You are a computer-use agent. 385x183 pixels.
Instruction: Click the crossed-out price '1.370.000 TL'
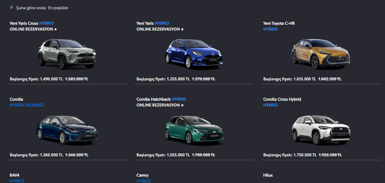point(204,79)
